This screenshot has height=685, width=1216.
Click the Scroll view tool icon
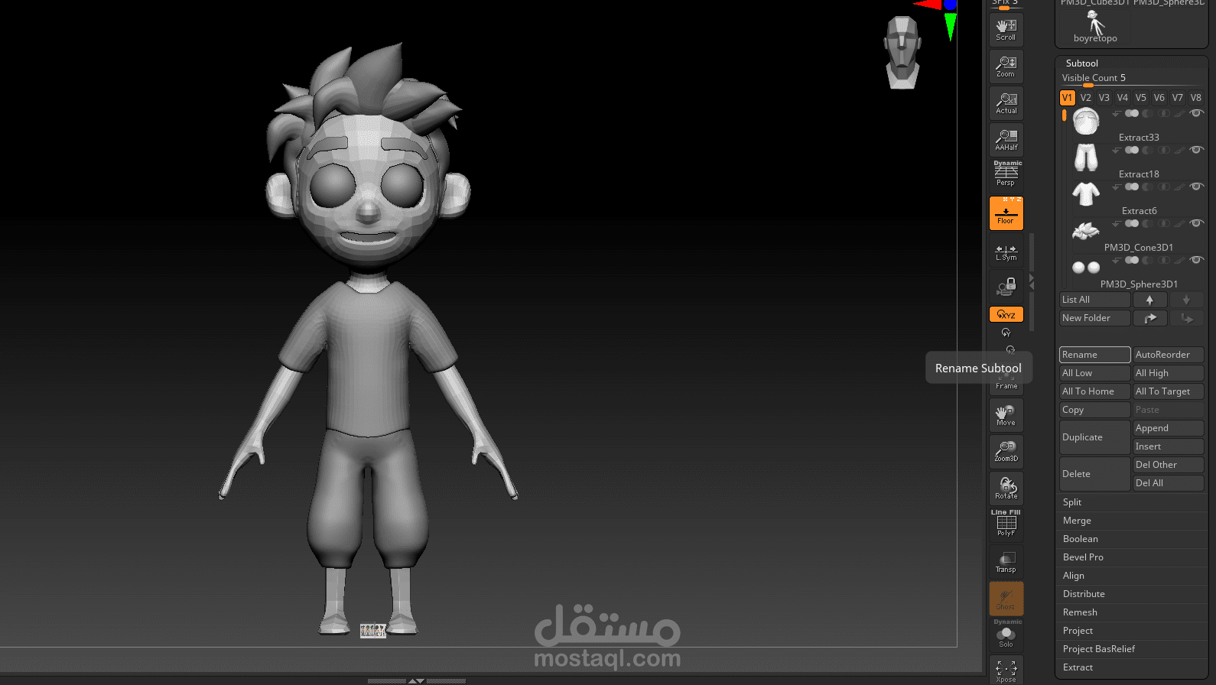pos(1006,30)
